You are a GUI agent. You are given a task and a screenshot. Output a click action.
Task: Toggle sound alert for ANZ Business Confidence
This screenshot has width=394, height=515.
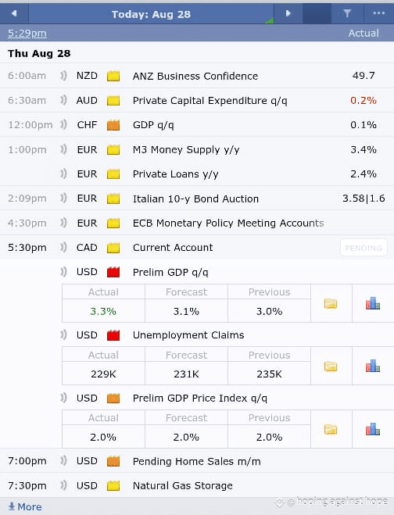point(63,76)
